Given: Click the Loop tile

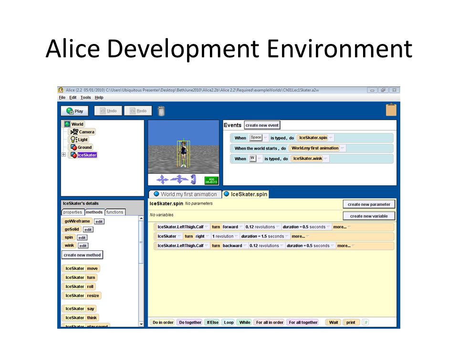Looking at the screenshot, I should point(229,322).
